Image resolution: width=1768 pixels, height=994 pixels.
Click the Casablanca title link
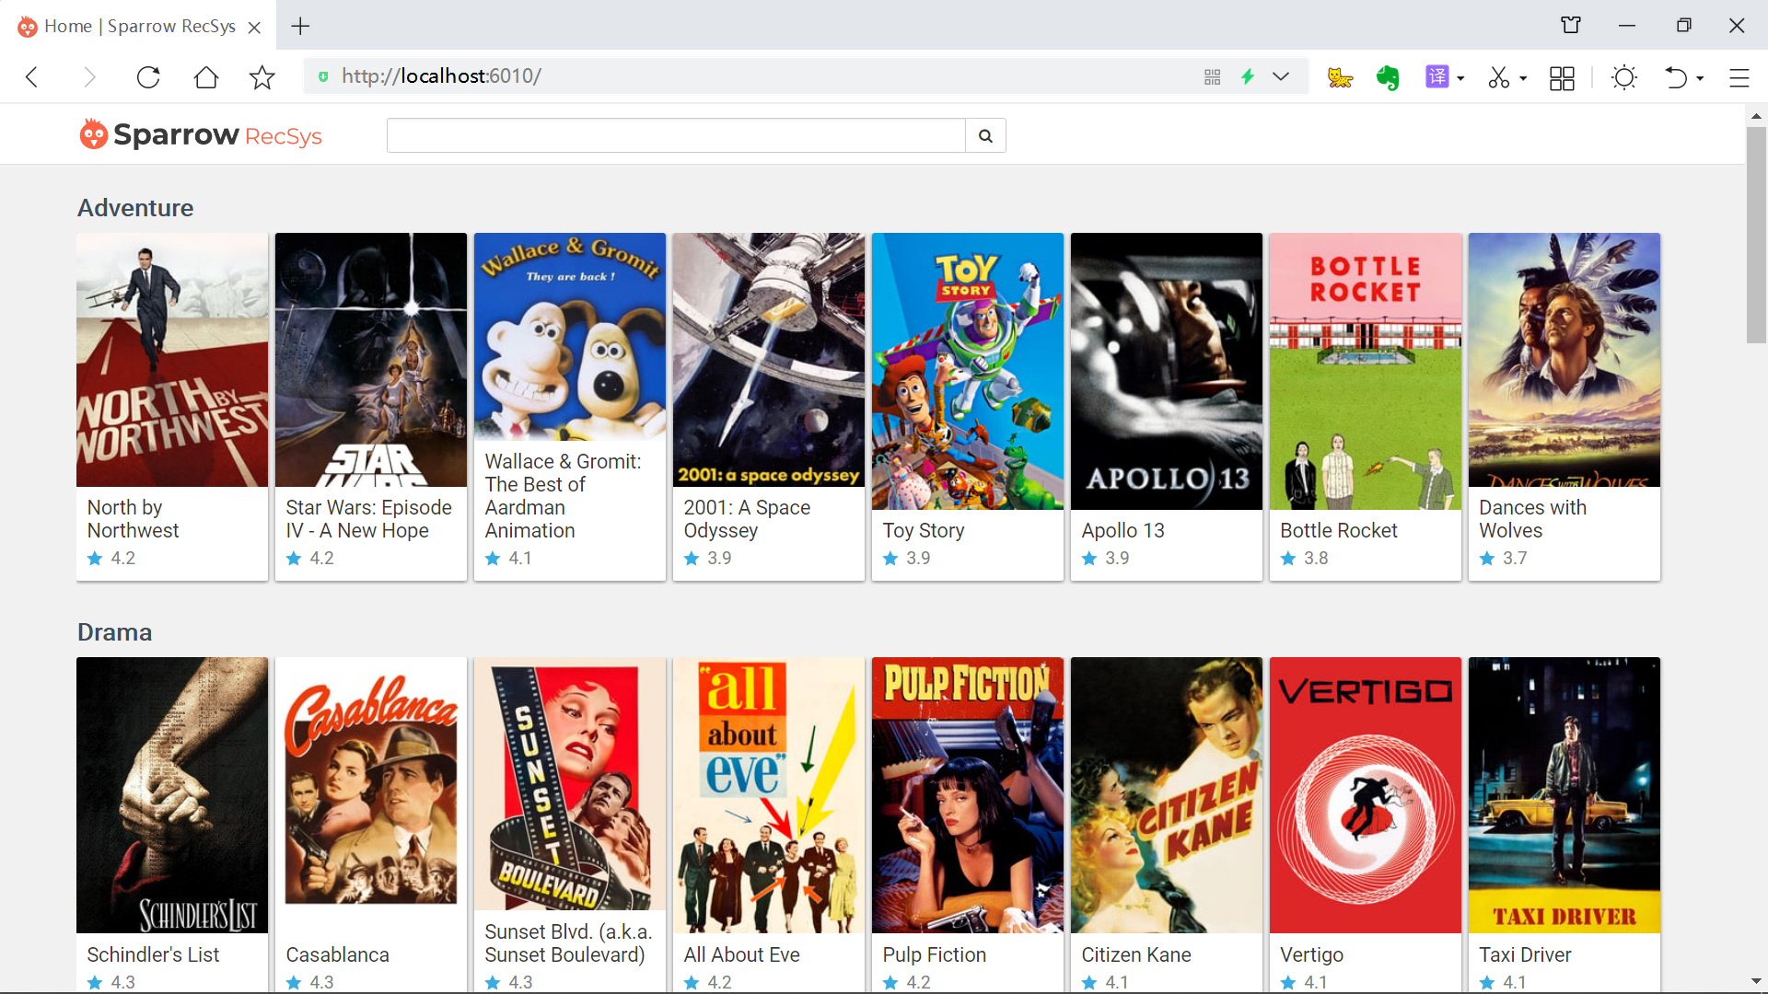pyautogui.click(x=337, y=955)
